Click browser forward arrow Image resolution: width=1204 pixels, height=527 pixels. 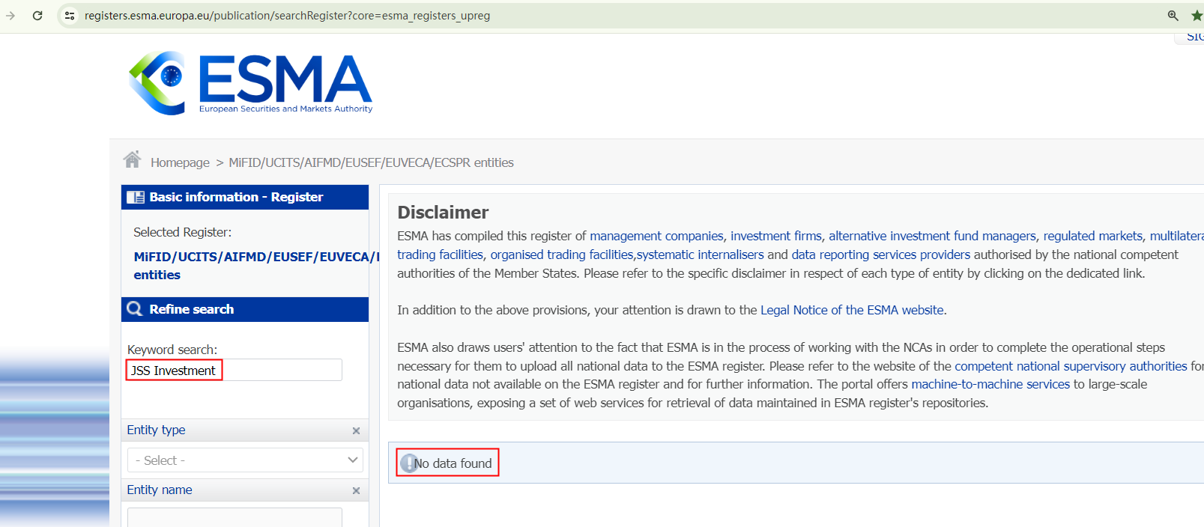(10, 16)
